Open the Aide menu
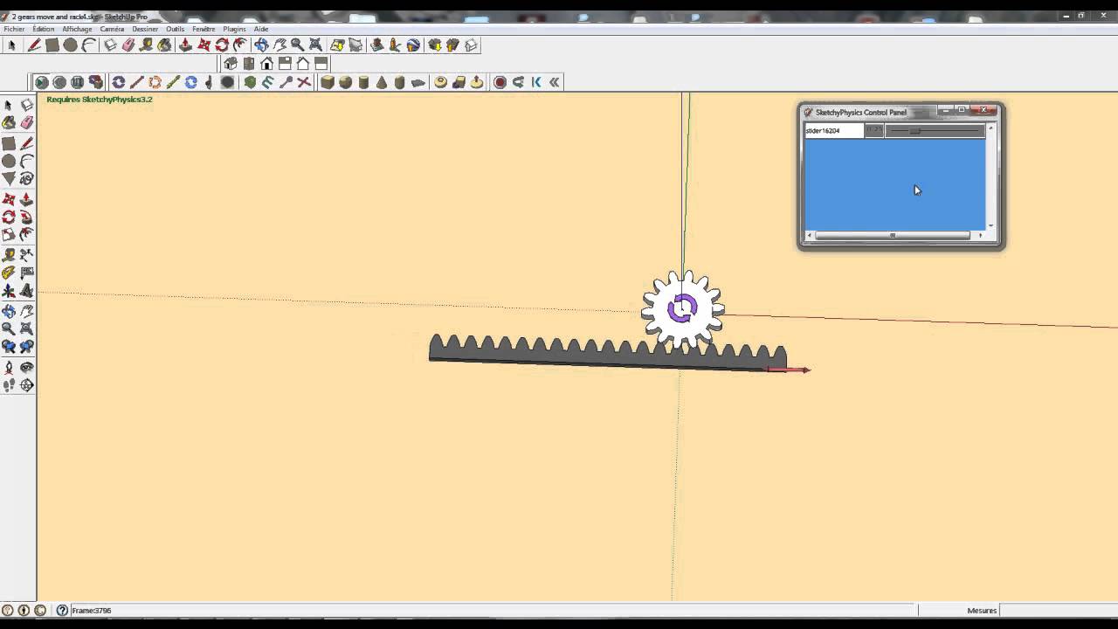 (x=261, y=29)
